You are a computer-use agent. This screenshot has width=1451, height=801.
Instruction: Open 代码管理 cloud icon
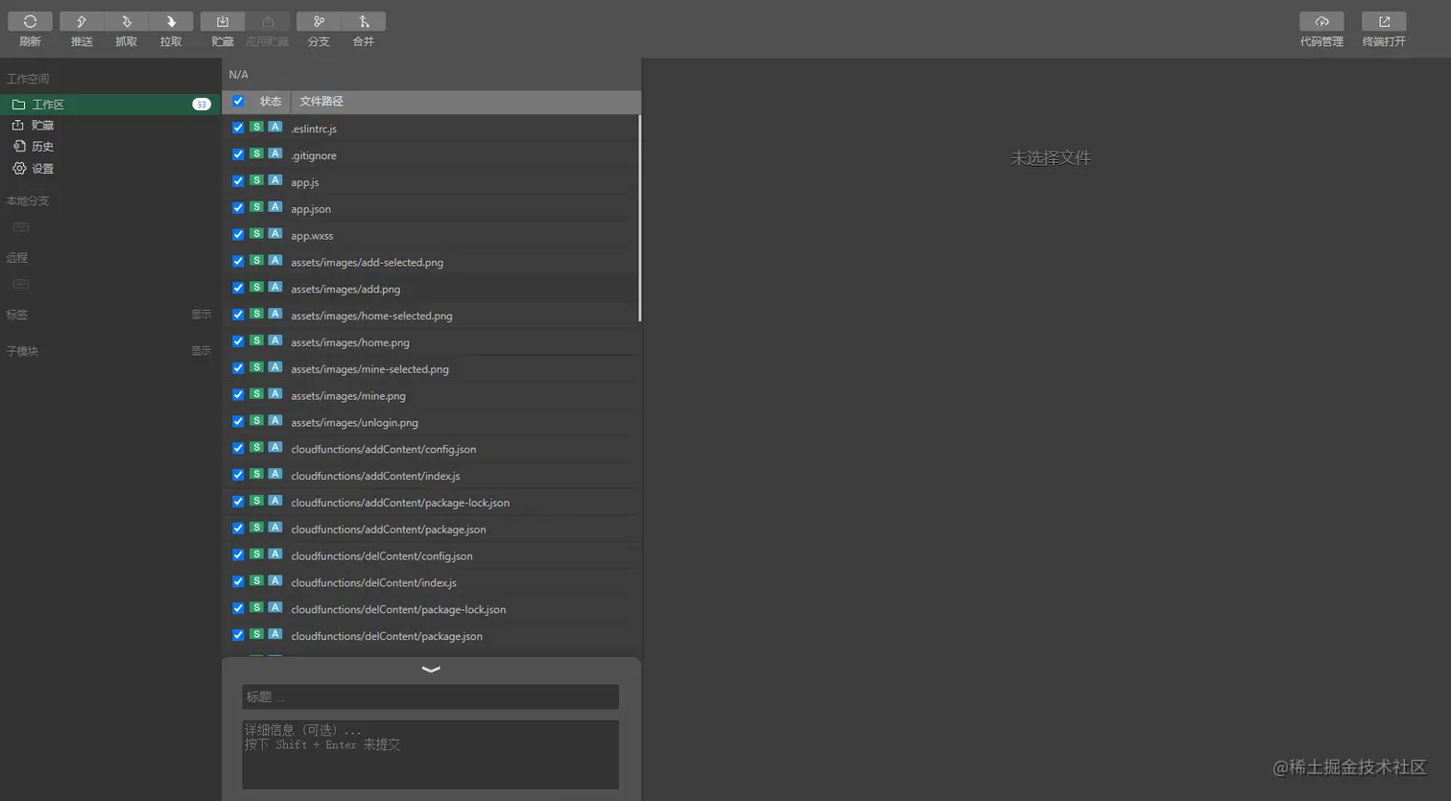click(1321, 21)
